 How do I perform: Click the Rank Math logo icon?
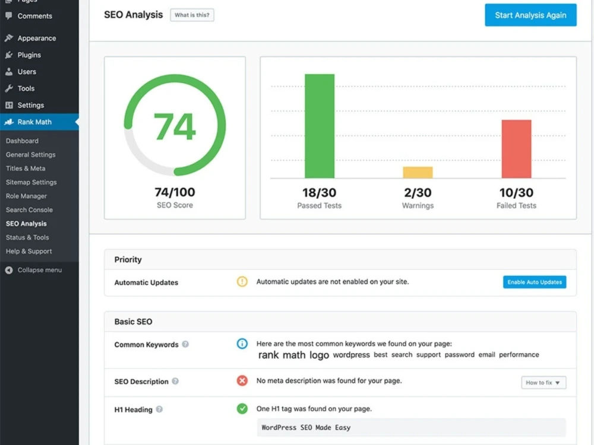click(x=9, y=122)
